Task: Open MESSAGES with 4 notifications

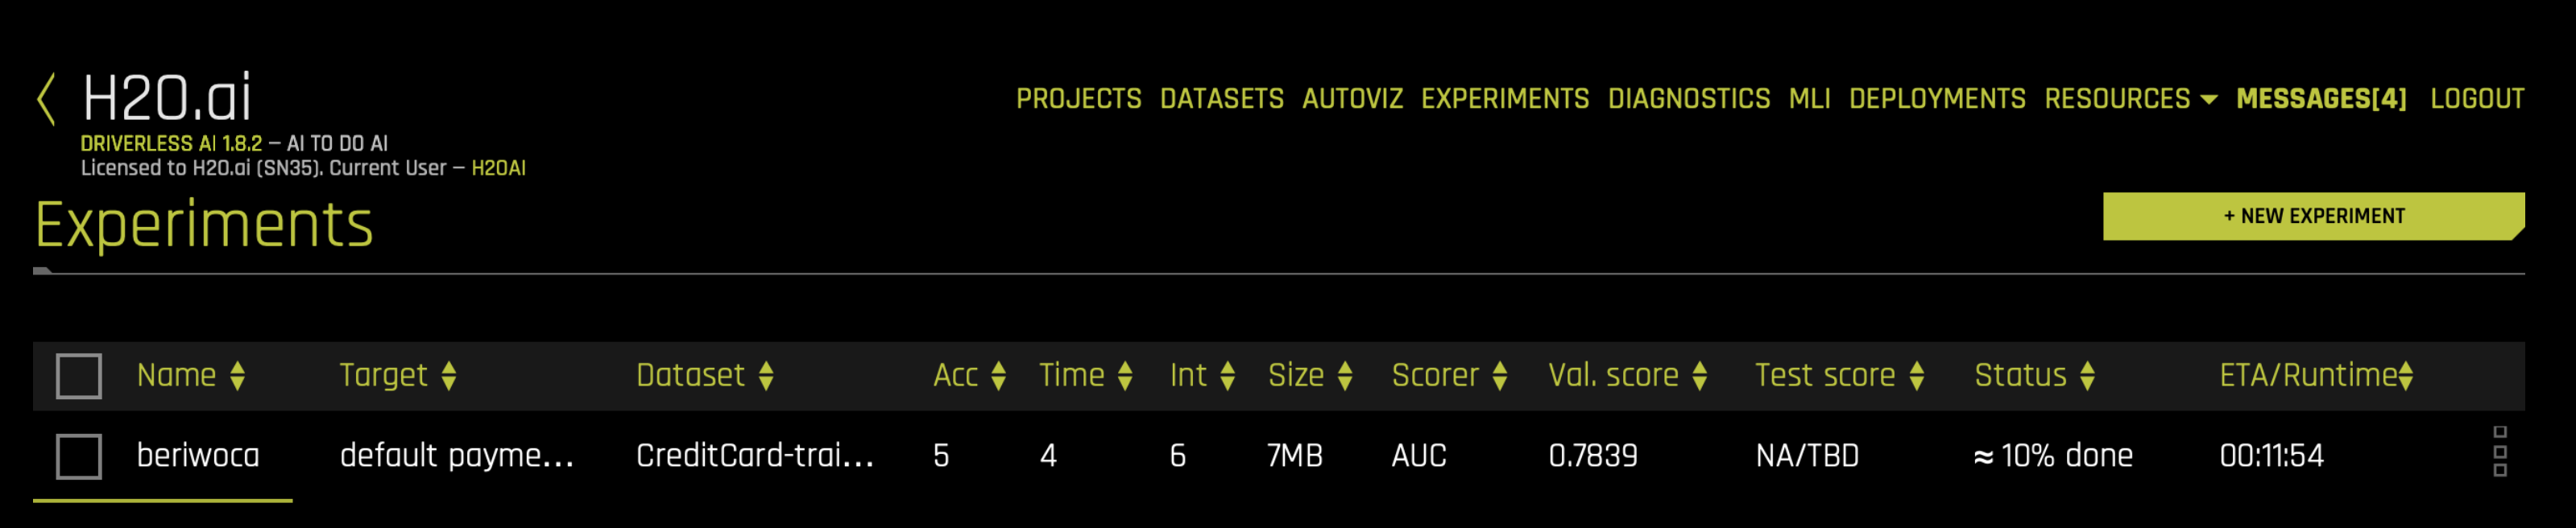Action: 2322,98
